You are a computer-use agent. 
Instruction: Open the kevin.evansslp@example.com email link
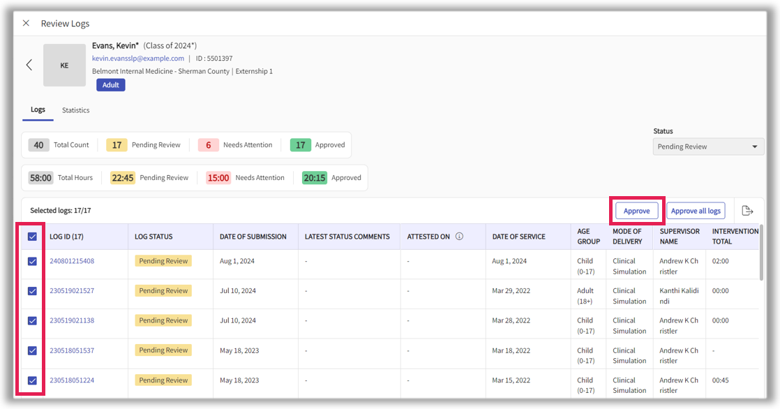coord(138,59)
